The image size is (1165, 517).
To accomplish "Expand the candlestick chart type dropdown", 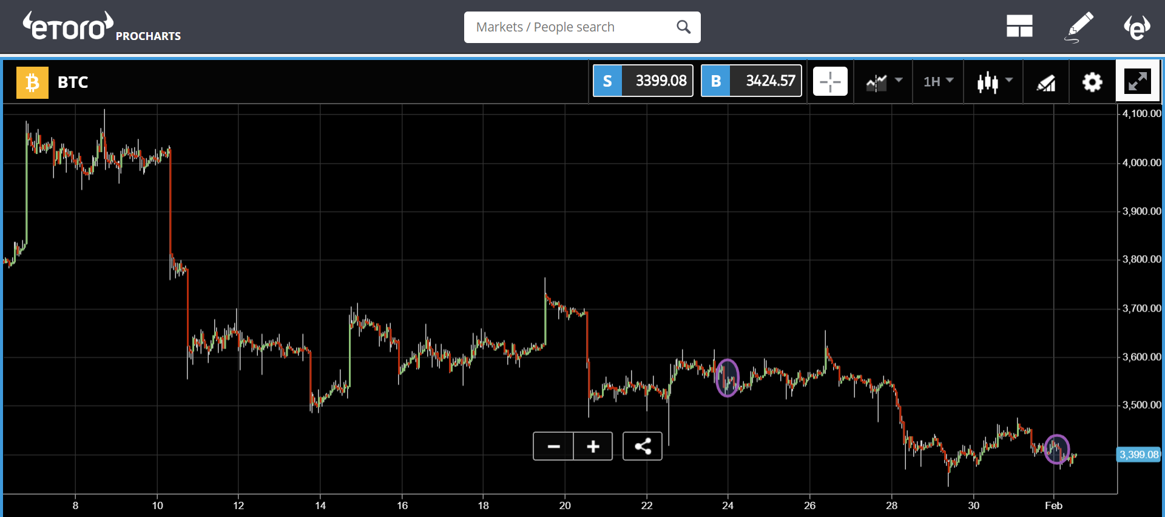I will (x=994, y=81).
